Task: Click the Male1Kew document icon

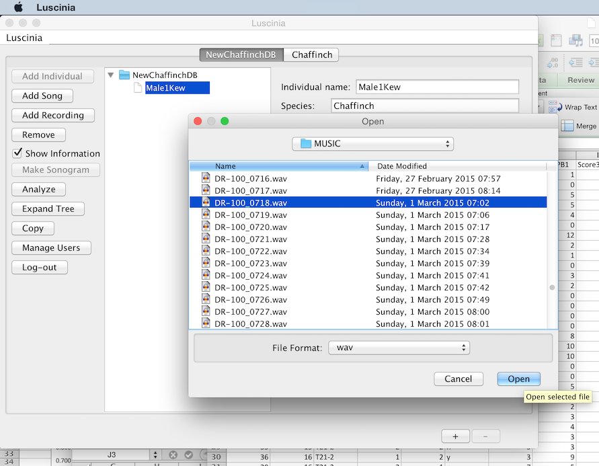Action: [x=138, y=88]
